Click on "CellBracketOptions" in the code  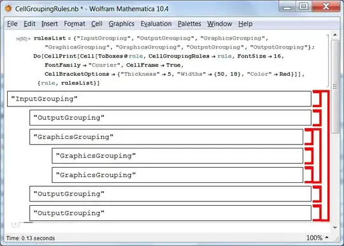(x=77, y=74)
